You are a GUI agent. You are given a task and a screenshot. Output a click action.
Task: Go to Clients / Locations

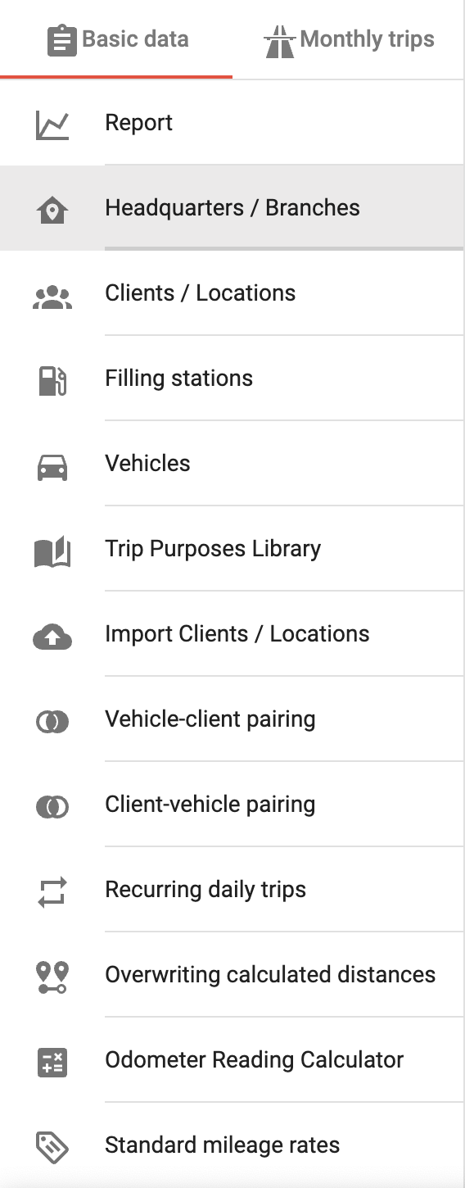tap(232, 293)
